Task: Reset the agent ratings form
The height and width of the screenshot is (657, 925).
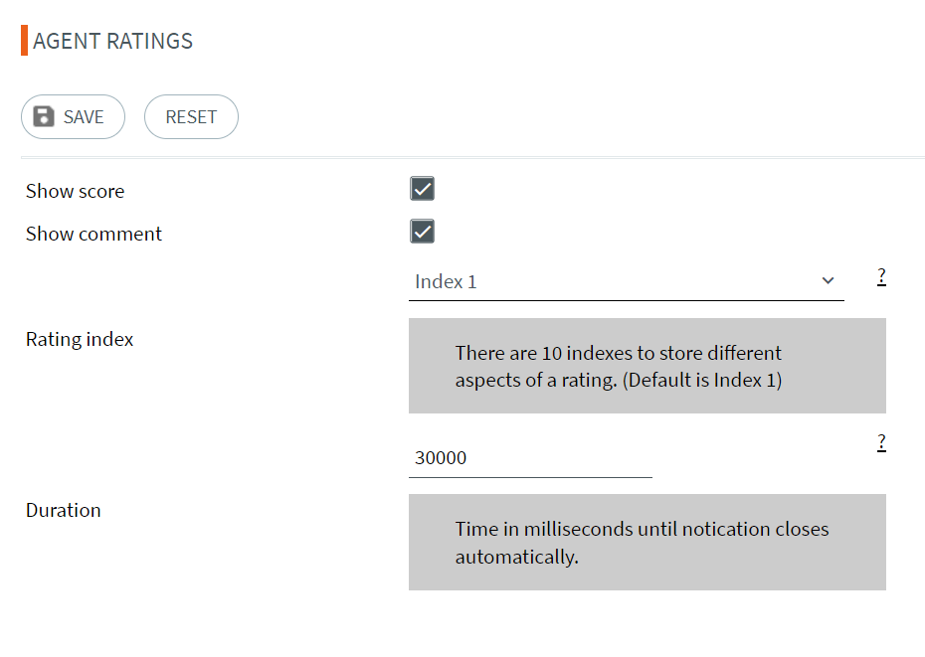Action: 191,116
